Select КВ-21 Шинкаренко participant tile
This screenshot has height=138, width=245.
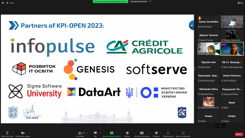232,62
